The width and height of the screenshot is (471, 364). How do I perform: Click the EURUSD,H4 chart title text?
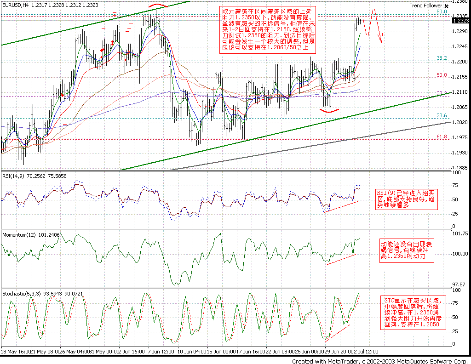pyautogui.click(x=15, y=5)
